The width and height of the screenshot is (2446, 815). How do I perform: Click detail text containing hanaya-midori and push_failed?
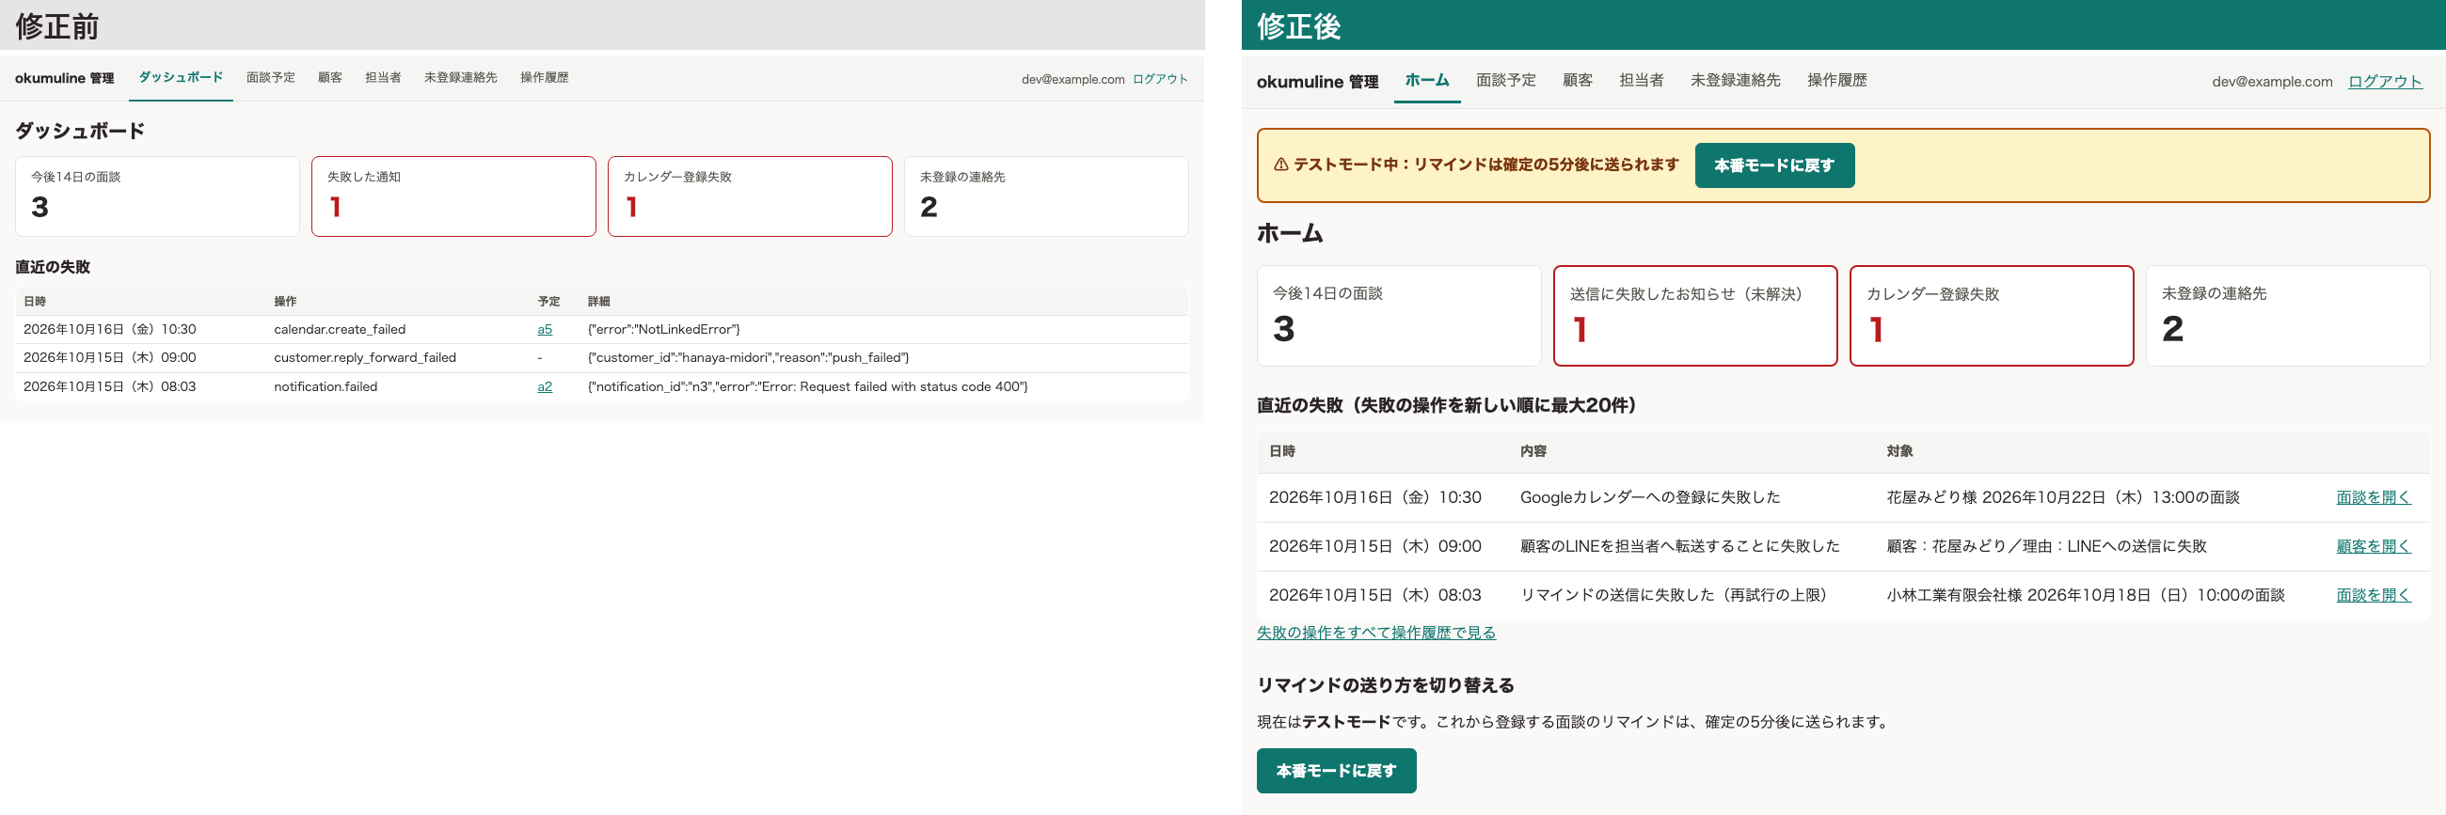tap(748, 358)
